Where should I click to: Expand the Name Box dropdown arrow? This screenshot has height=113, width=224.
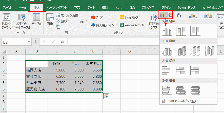click(x=29, y=42)
